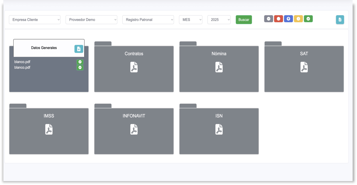Click the red circle status filter button

pos(278,19)
